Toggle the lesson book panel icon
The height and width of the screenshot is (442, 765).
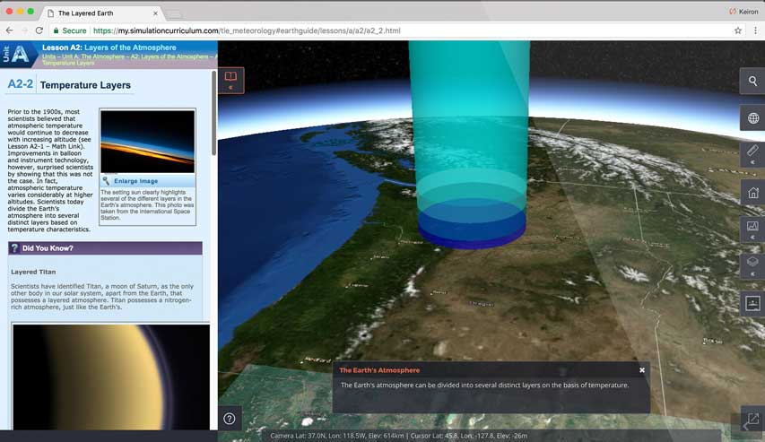pos(230,76)
